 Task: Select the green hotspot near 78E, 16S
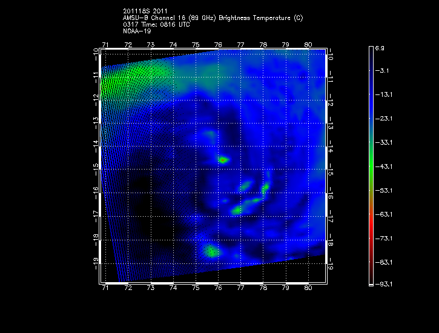(x=265, y=188)
